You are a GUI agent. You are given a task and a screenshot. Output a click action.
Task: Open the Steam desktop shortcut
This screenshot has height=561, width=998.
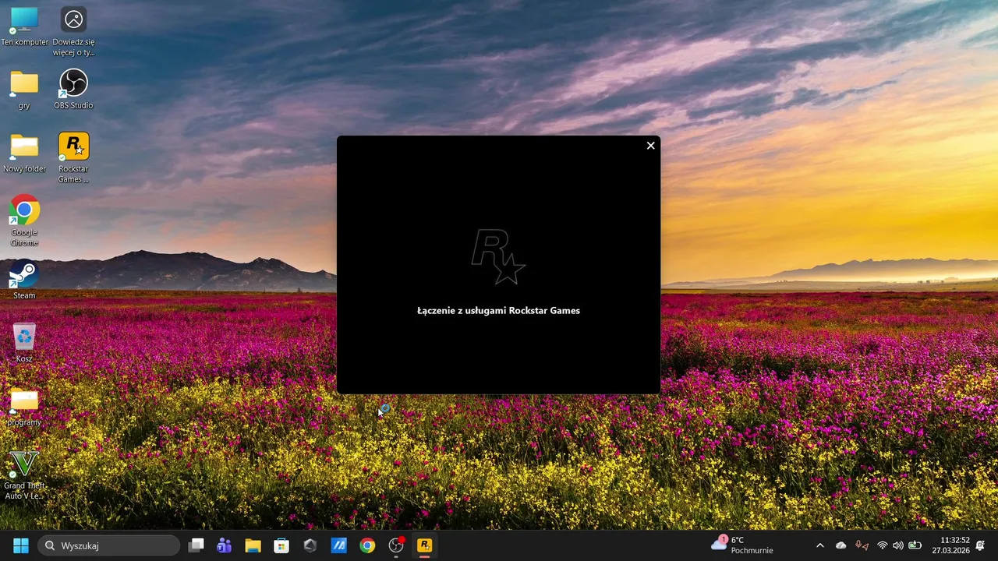[x=24, y=279]
